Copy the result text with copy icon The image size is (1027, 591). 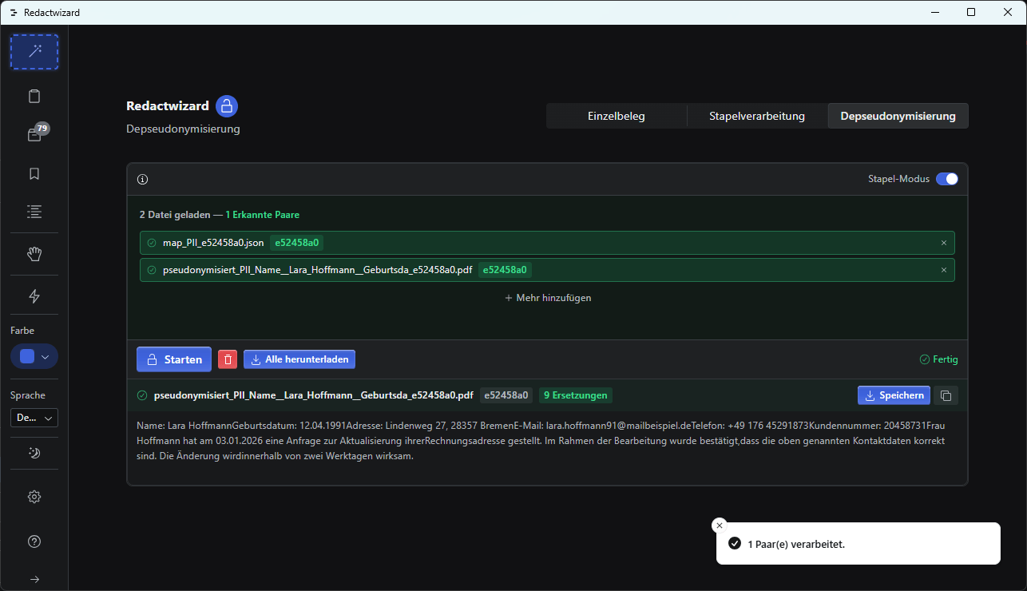pos(946,395)
